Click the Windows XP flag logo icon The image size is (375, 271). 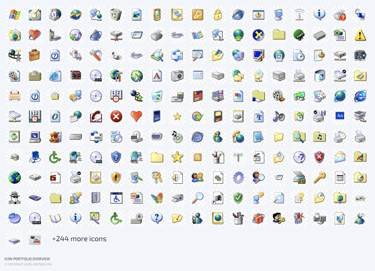pyautogui.click(x=15, y=15)
